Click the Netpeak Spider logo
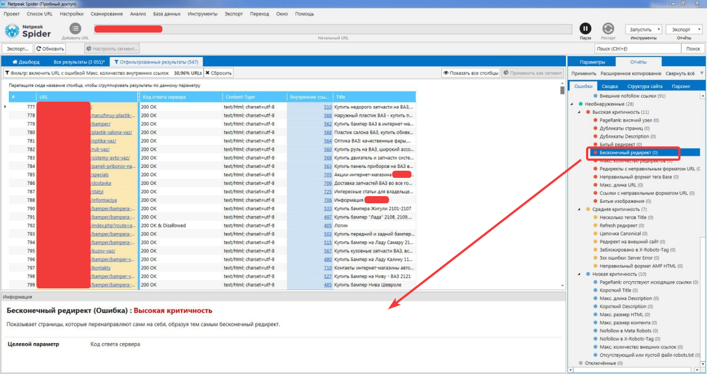This screenshot has width=707, height=374. pyautogui.click(x=28, y=31)
